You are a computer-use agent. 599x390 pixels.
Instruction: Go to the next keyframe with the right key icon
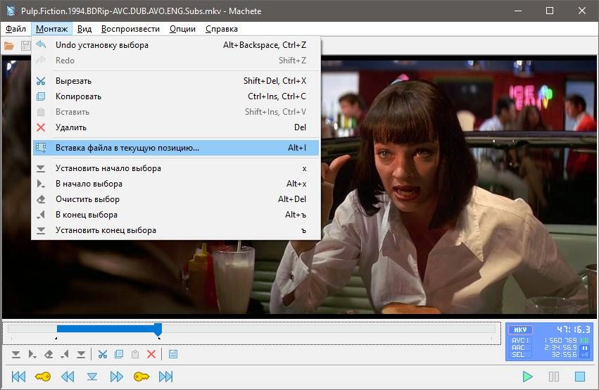141,377
